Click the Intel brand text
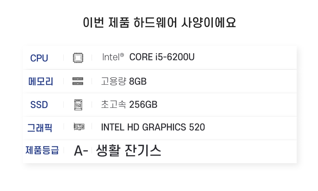 pos(111,57)
